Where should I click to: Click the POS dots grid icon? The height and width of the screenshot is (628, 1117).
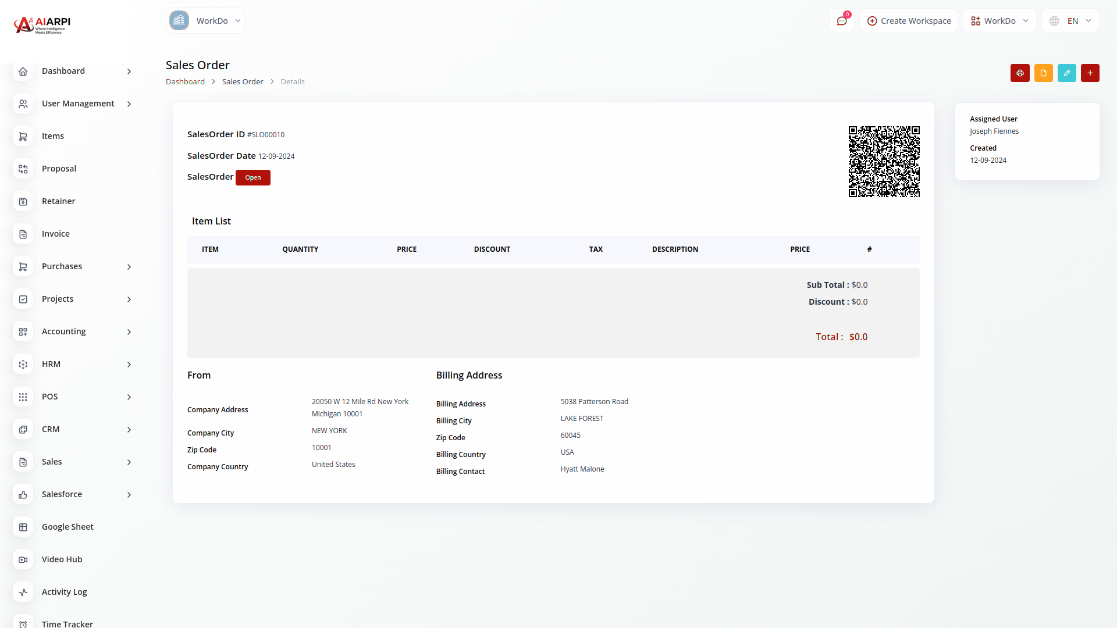tap(23, 397)
